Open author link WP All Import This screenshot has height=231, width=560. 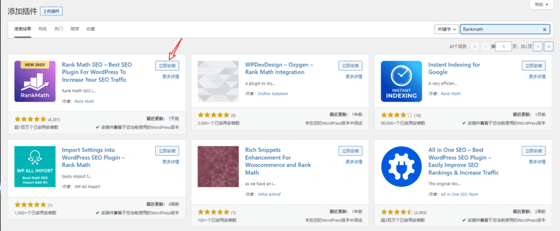(87, 186)
